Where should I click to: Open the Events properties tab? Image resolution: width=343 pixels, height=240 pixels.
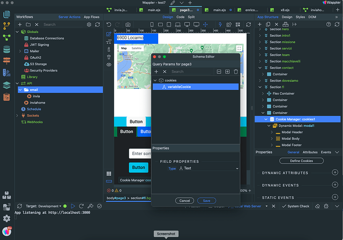[326, 152]
